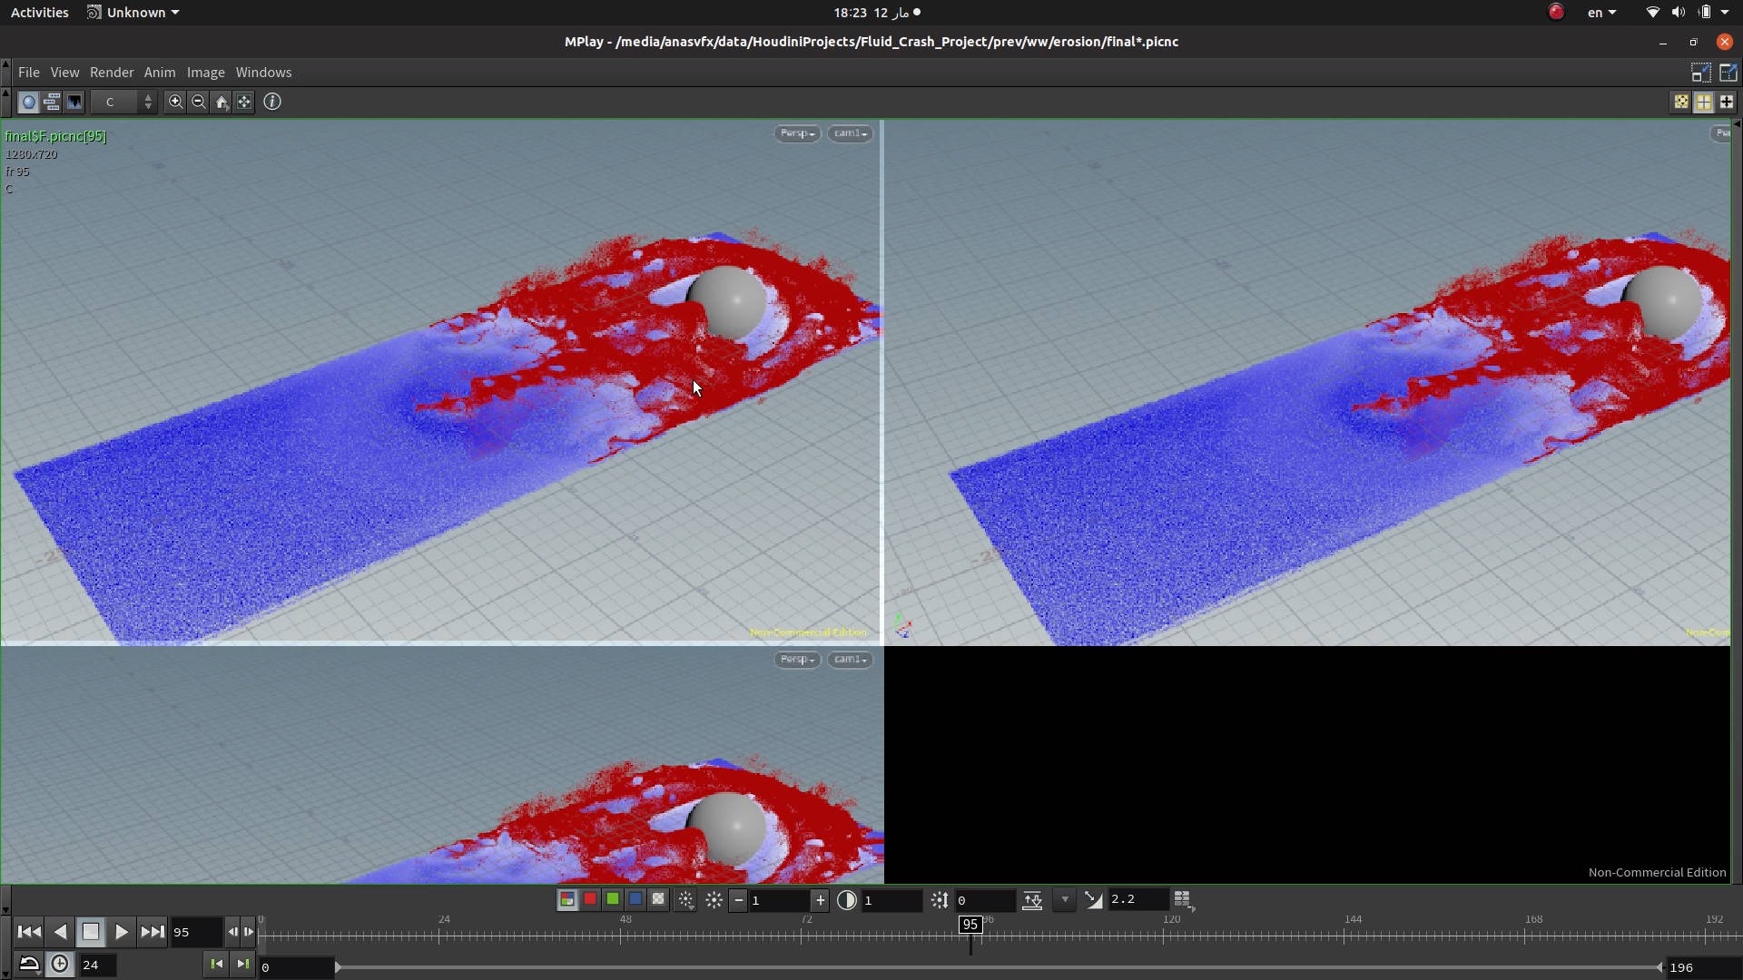
Task: Toggle the red channel display
Action: [590, 899]
